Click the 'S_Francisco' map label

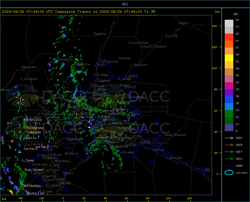109,61
